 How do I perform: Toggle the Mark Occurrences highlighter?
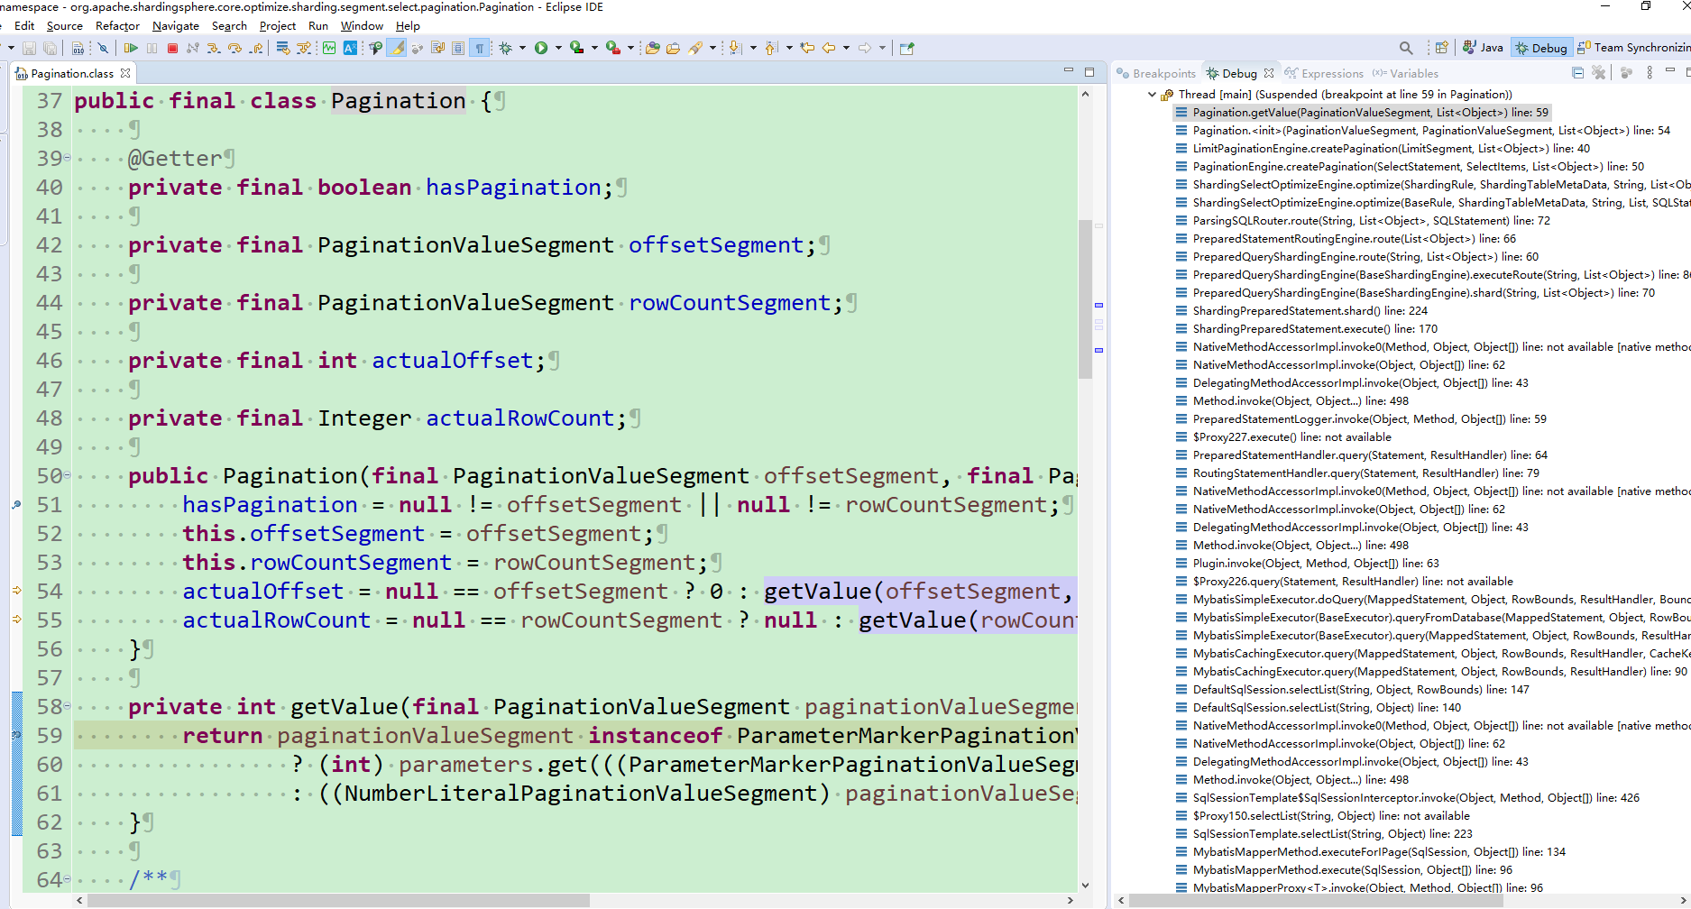point(397,47)
